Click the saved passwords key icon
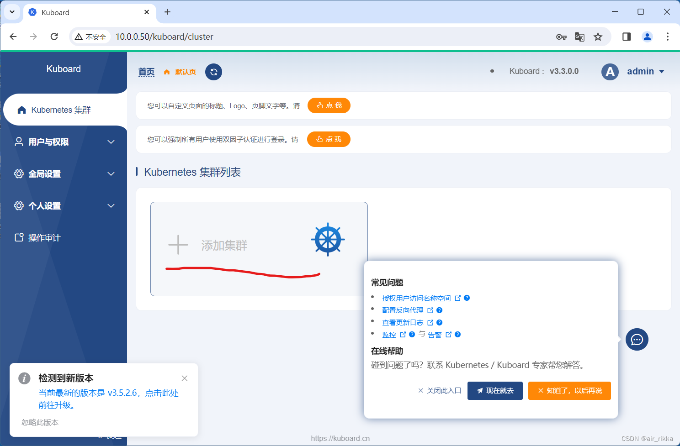Viewport: 680px width, 446px height. [561, 37]
